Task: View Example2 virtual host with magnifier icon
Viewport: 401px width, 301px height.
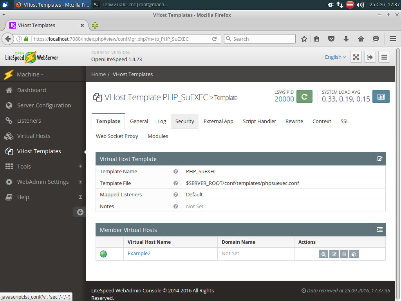Action: pyautogui.click(x=323, y=254)
